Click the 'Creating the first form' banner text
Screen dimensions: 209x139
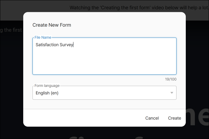139,8
